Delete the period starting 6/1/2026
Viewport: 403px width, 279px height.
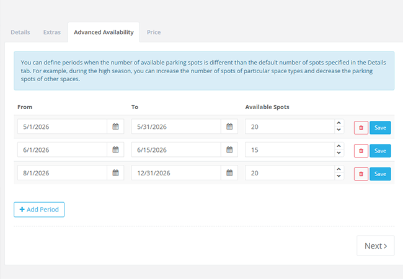click(361, 151)
